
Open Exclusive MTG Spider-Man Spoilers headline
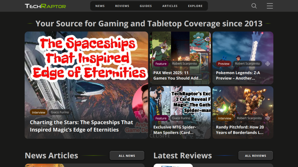click(175, 130)
